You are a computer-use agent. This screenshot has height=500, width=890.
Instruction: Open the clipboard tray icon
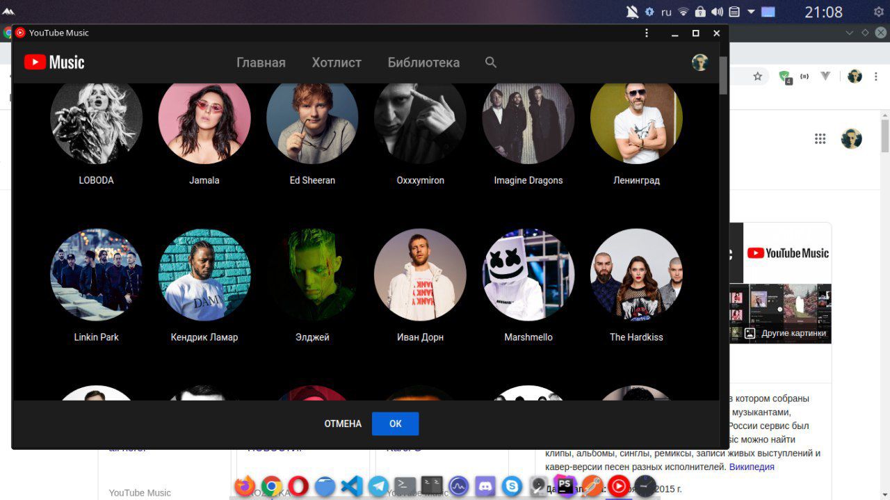coord(734,12)
